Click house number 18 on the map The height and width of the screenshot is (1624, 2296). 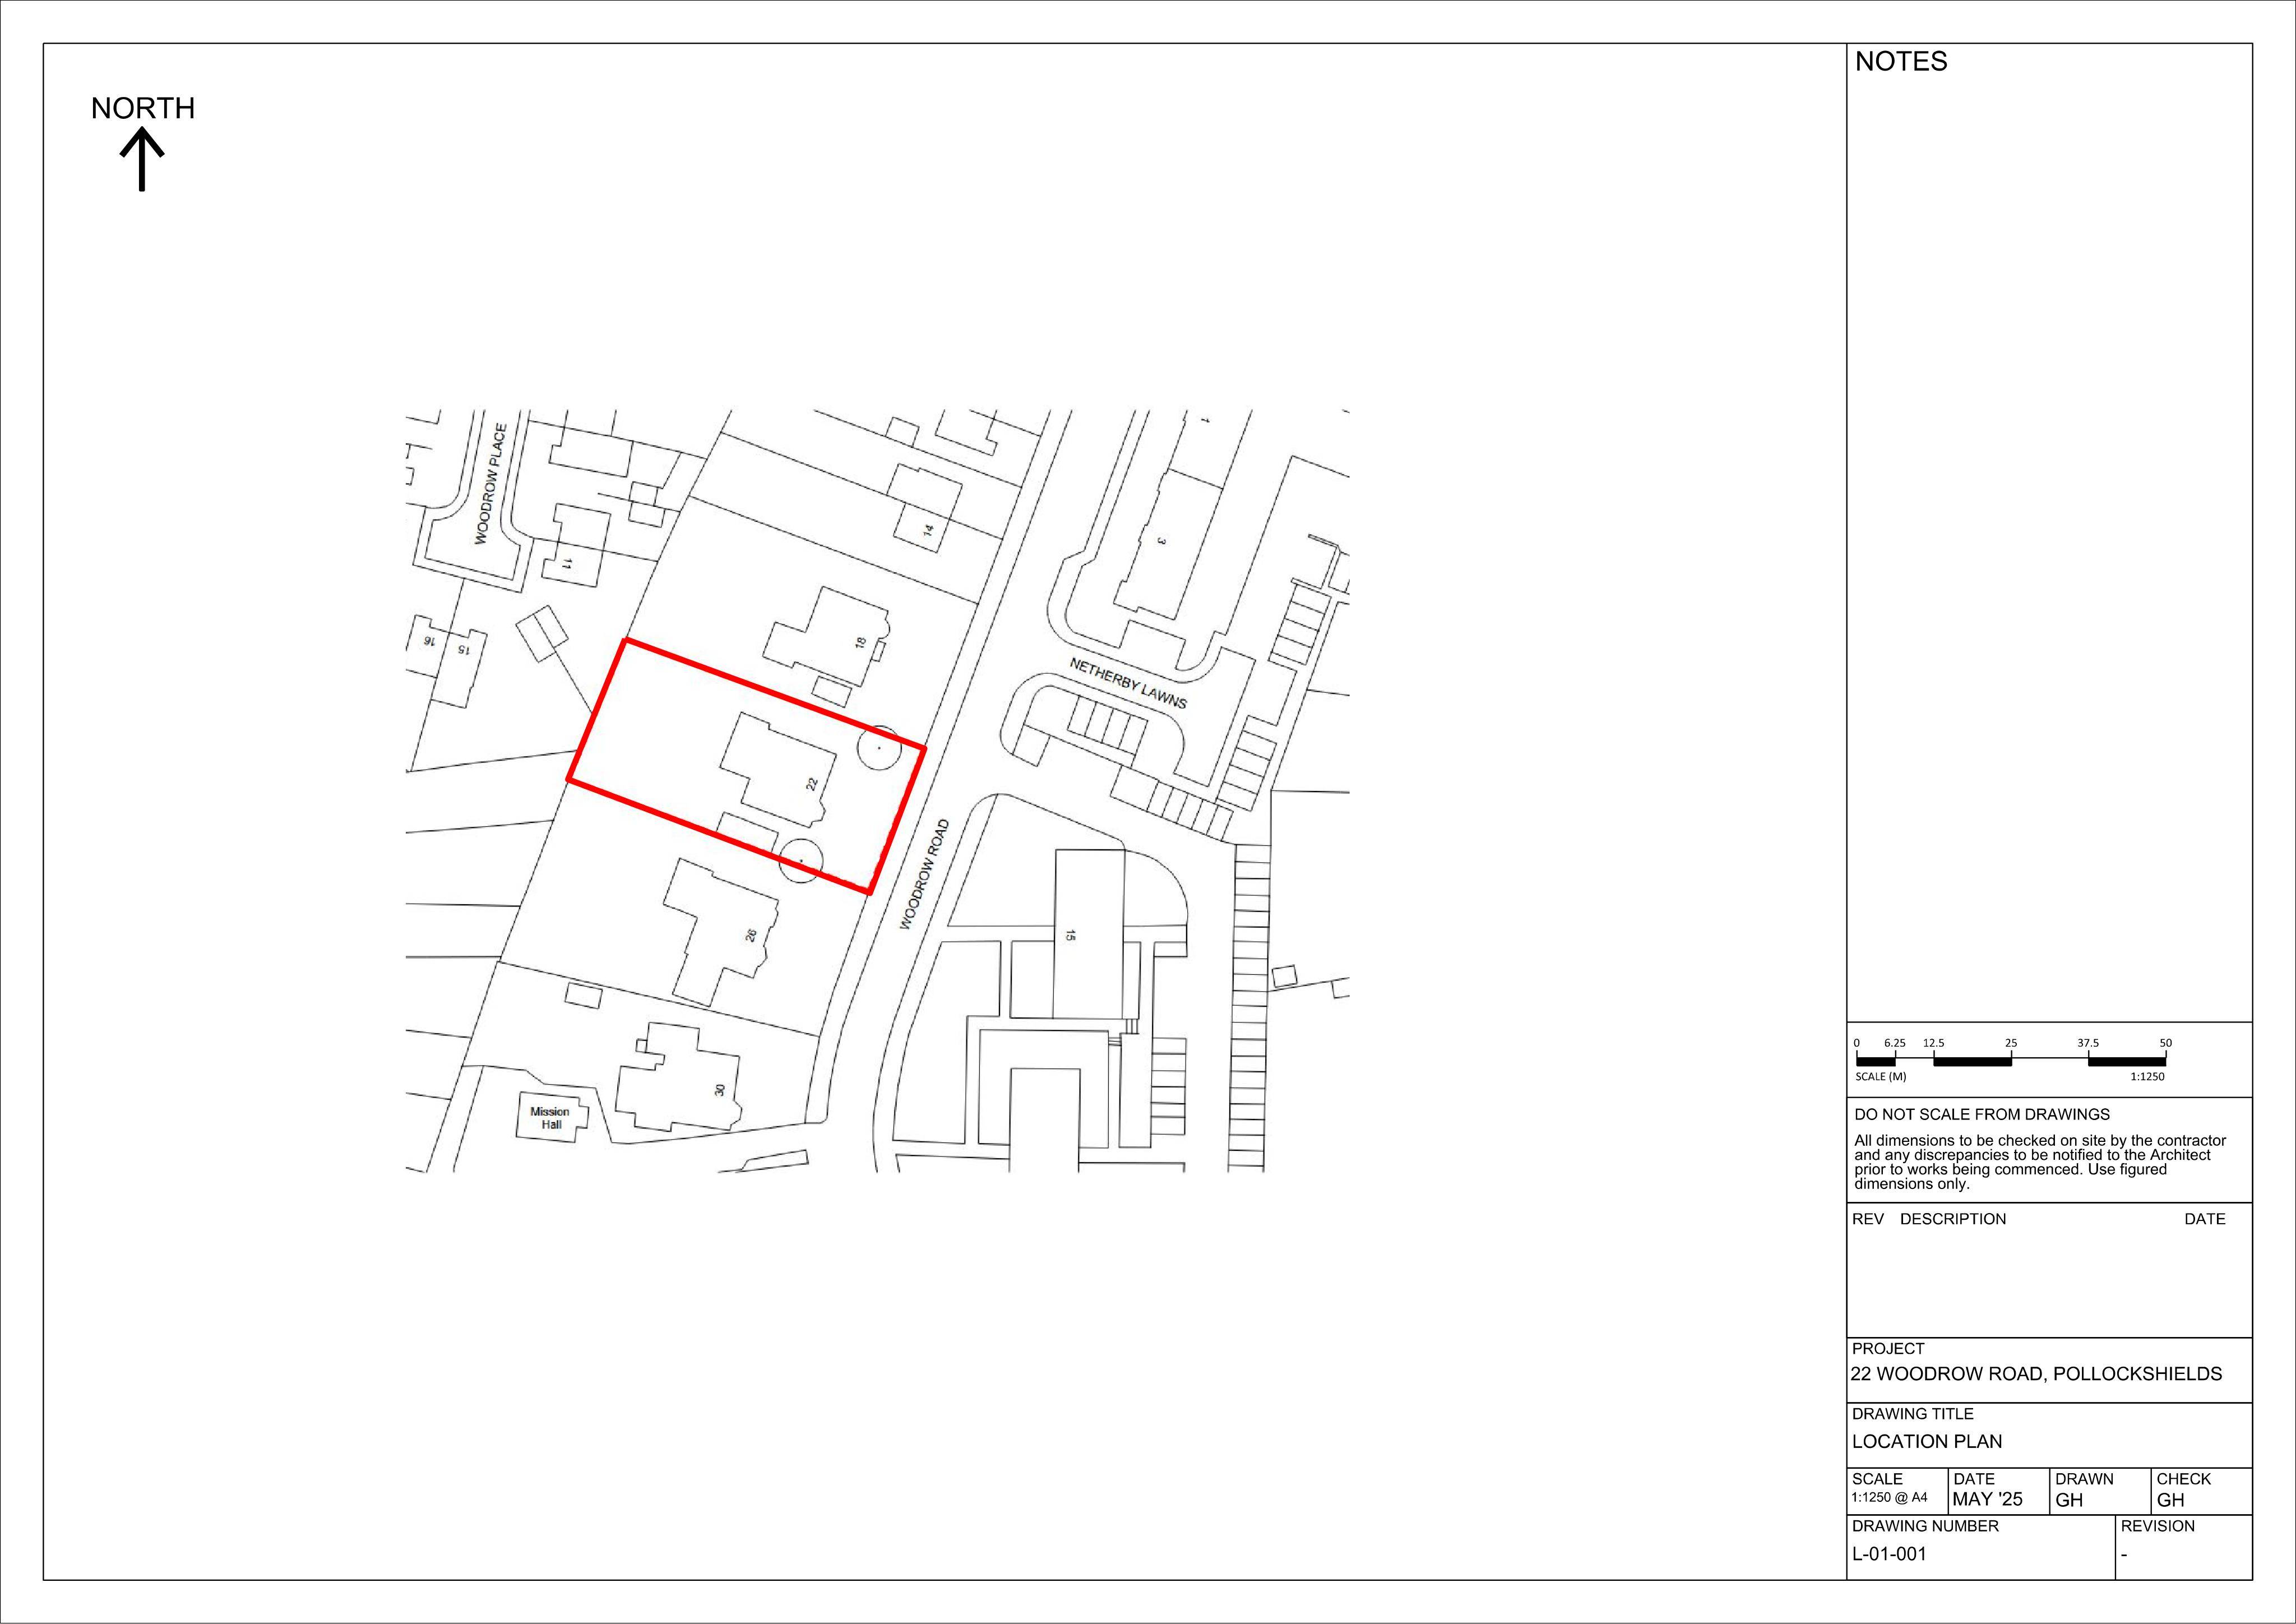[x=861, y=642]
